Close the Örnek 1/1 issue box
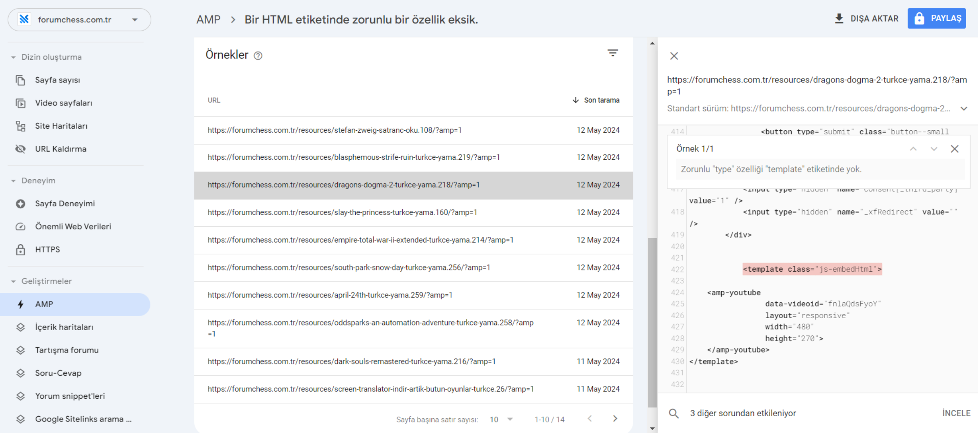The width and height of the screenshot is (978, 433). click(x=955, y=149)
